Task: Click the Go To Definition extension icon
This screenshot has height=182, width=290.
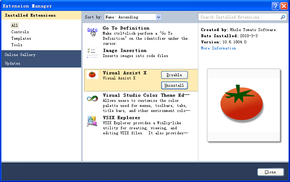Action: 92,32
